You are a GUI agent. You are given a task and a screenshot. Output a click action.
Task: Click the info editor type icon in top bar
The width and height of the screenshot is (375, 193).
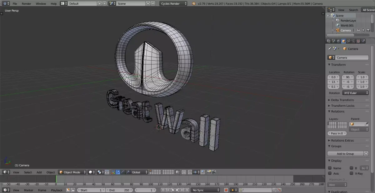click(6, 3)
